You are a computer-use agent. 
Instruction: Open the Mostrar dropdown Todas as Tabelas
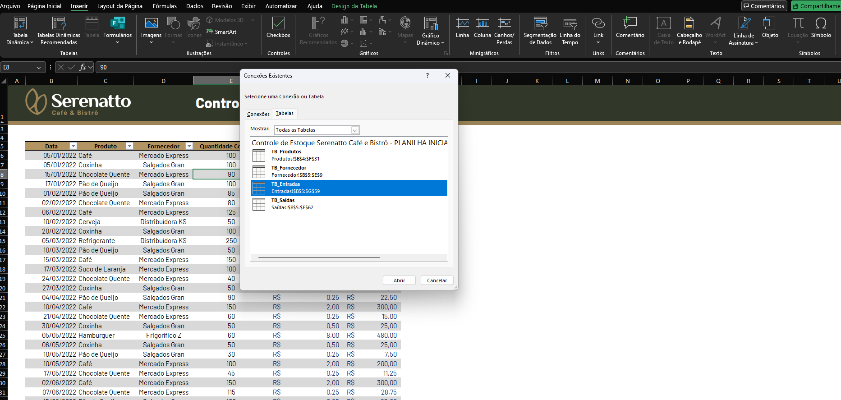tap(317, 130)
